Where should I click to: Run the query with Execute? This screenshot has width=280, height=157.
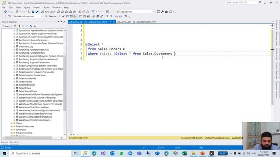point(51,16)
